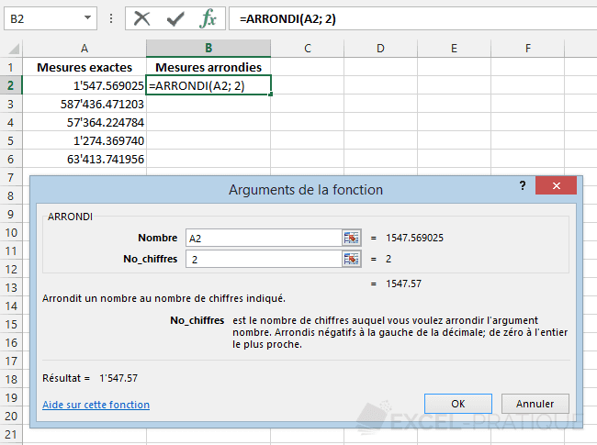Select cell A4 containing 57'364.224784
The width and height of the screenshot is (597, 445).
point(84,122)
